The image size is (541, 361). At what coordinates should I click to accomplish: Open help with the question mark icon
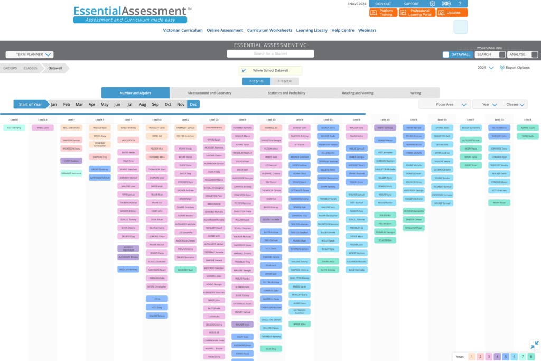460,4
